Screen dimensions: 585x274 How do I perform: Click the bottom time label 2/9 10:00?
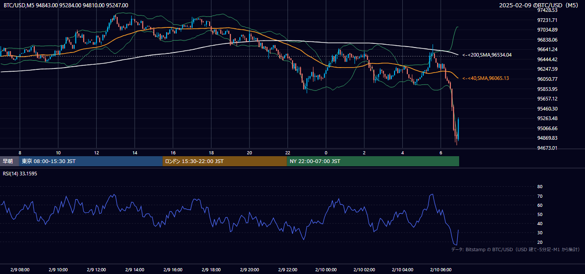click(x=58, y=269)
